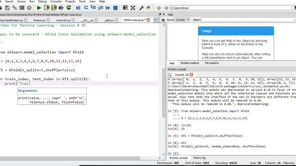296x166 pixels.
Task: Open the Run menu
Action: (x=32, y=1)
